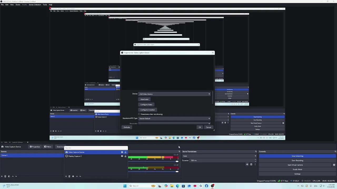Increase transition duration stepper
This screenshot has height=189, width=337.
[255, 160]
